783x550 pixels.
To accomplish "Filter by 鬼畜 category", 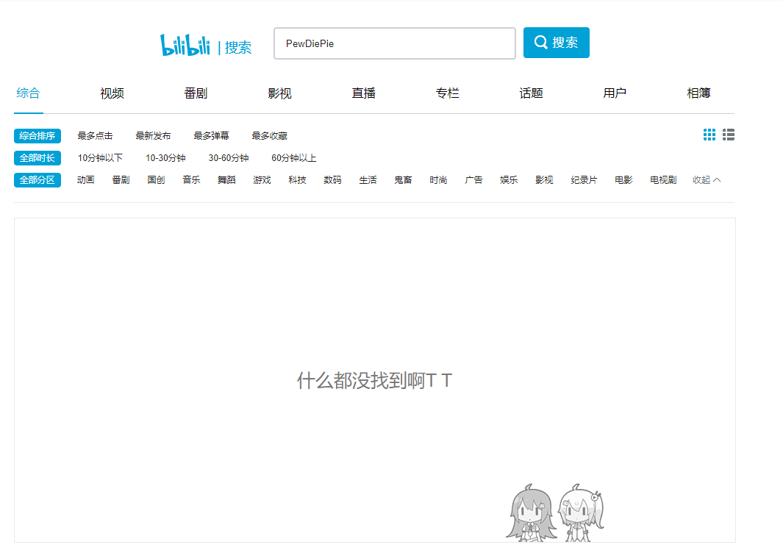I will [403, 180].
